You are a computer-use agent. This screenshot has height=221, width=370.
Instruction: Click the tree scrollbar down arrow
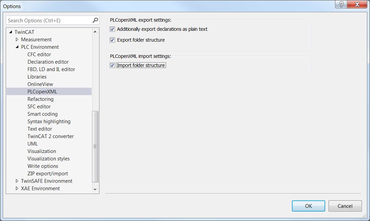(95, 190)
